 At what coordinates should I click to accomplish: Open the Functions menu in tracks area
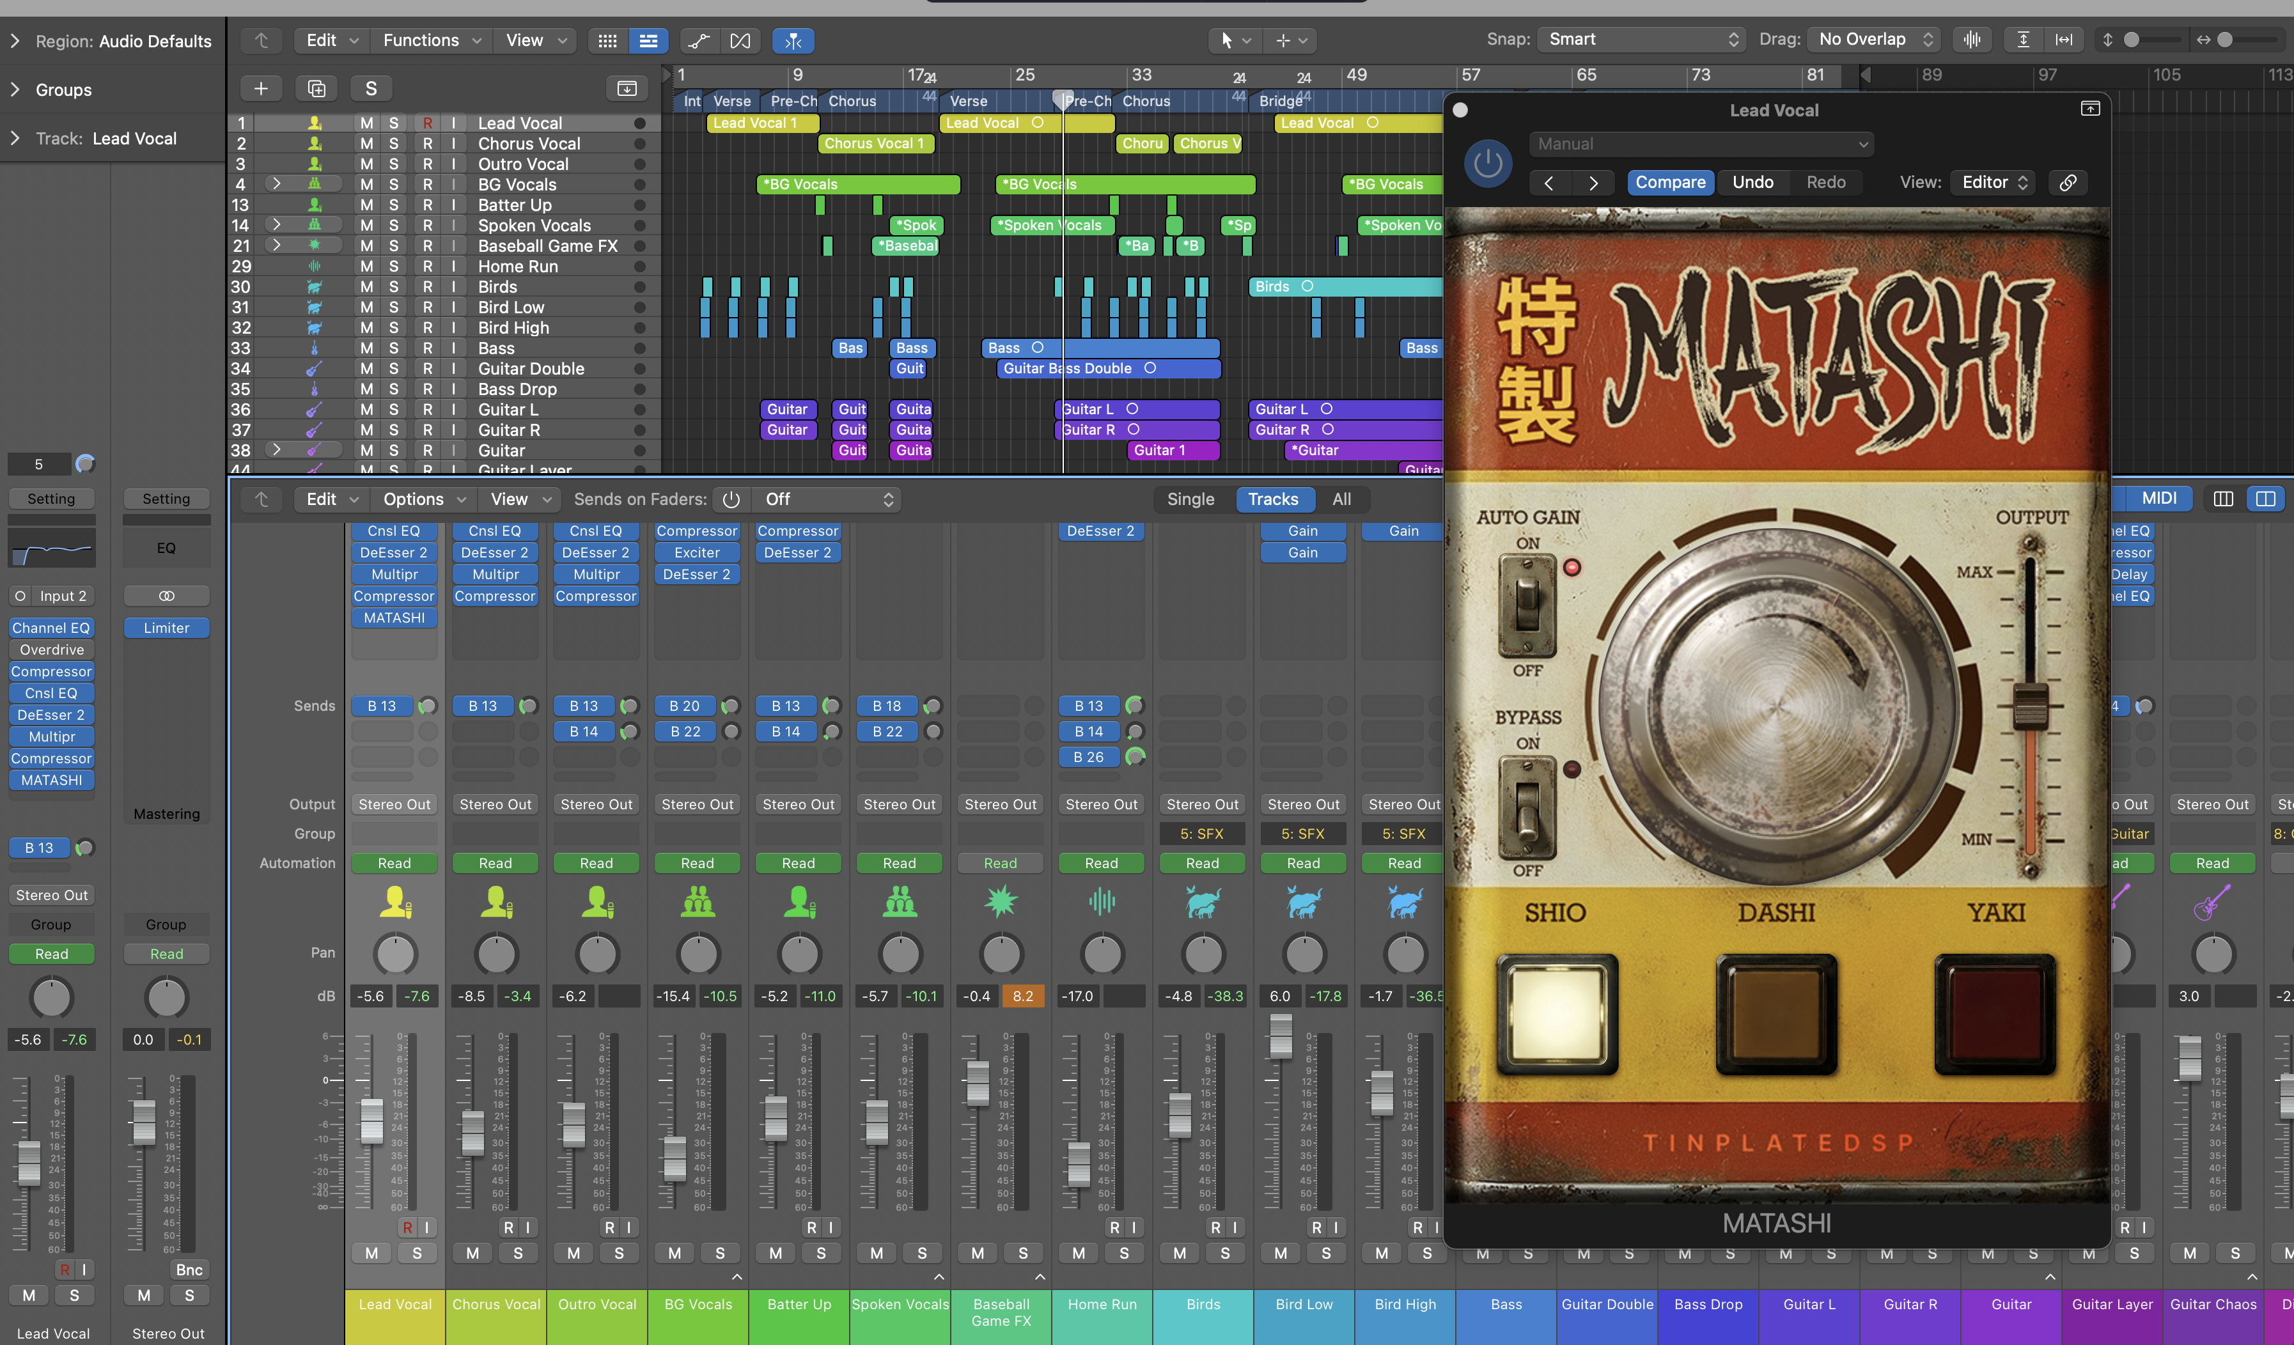coord(432,40)
